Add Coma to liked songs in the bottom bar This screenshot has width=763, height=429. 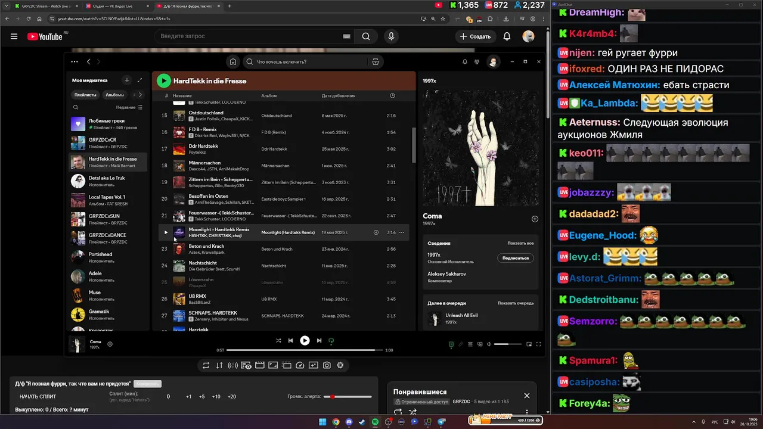110,344
